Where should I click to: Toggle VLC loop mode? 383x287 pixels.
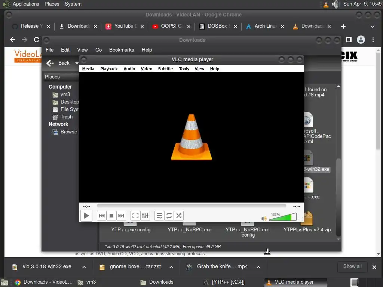point(169,216)
